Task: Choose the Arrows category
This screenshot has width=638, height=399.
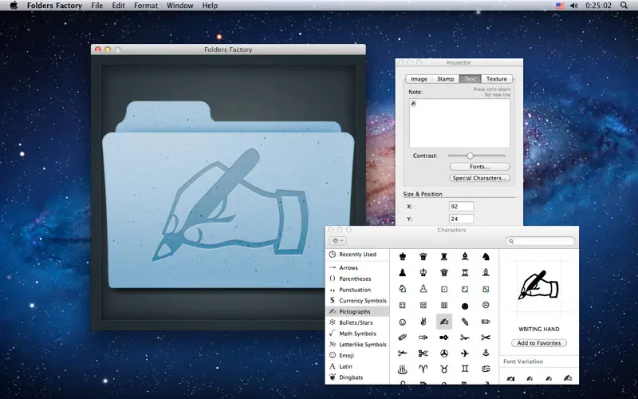Action: (x=357, y=268)
